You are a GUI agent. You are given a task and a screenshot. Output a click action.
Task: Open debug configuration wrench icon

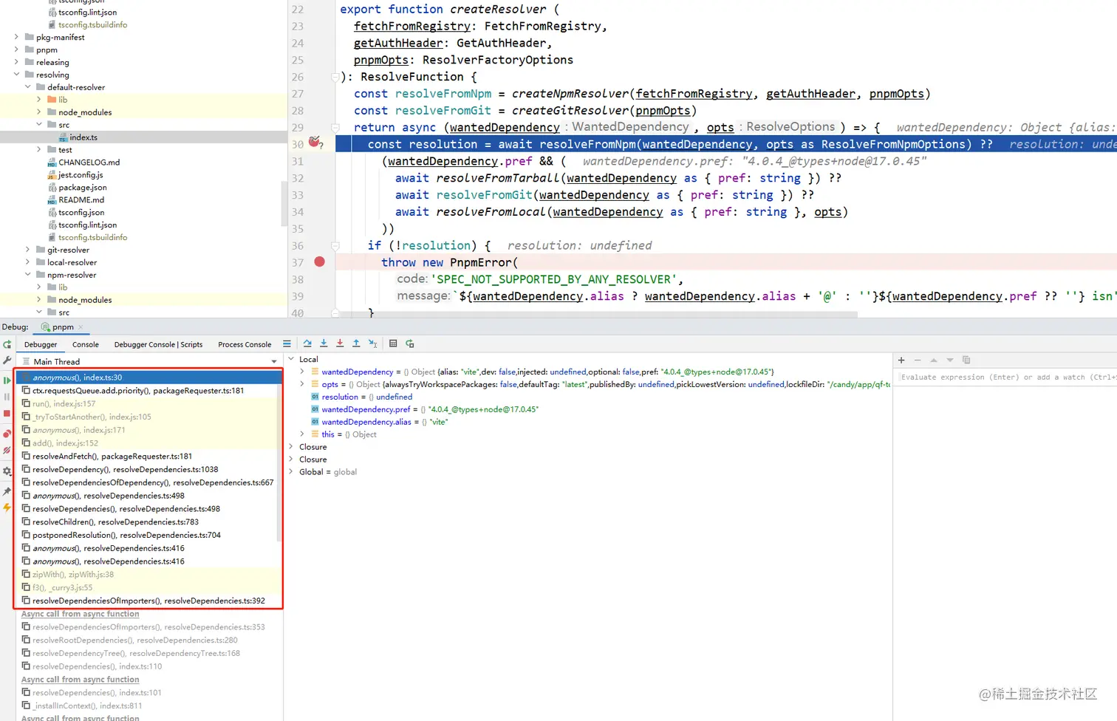tap(7, 360)
